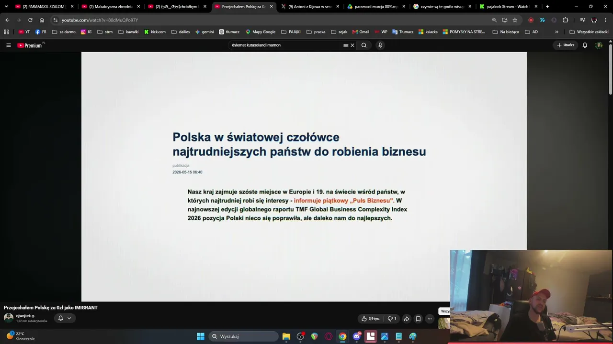Share the video via arrow icon
The height and width of the screenshot is (344, 613).
pos(407,319)
